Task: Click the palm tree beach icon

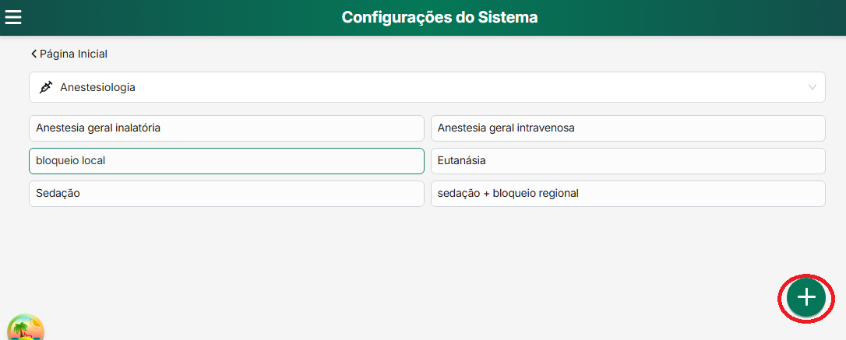Action: tap(26, 328)
